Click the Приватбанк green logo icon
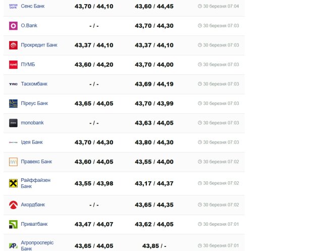This screenshot has height=251, width=313. 13,224
